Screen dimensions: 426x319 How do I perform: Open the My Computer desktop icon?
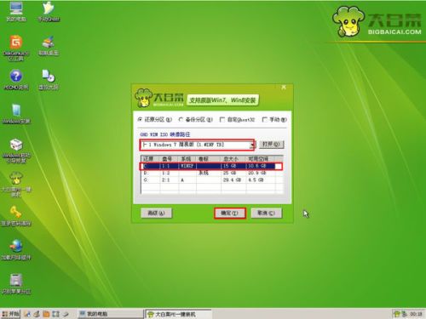(x=16, y=11)
